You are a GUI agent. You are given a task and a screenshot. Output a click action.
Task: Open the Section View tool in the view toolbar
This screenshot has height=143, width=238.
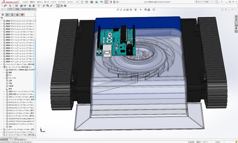(127, 9)
